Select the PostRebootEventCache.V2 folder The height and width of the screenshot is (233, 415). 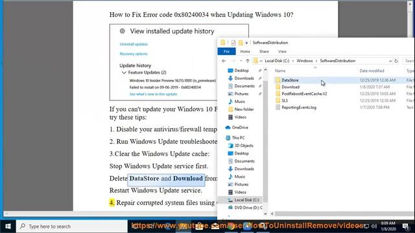pos(304,94)
